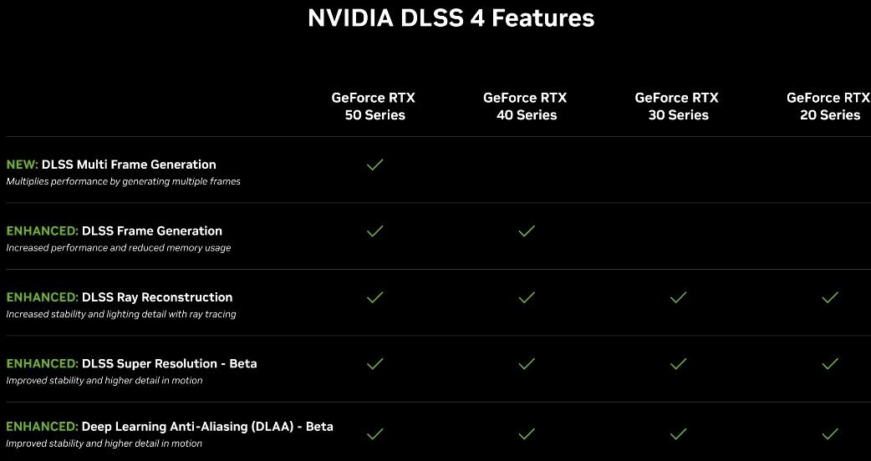
Task: Select the GeForce RTX 40 Series column header
Action: (x=526, y=106)
